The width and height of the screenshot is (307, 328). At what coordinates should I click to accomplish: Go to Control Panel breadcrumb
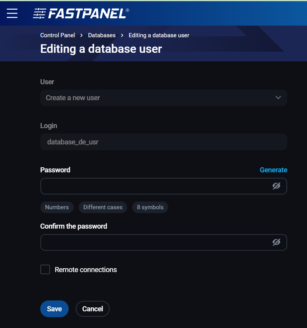[x=58, y=35]
